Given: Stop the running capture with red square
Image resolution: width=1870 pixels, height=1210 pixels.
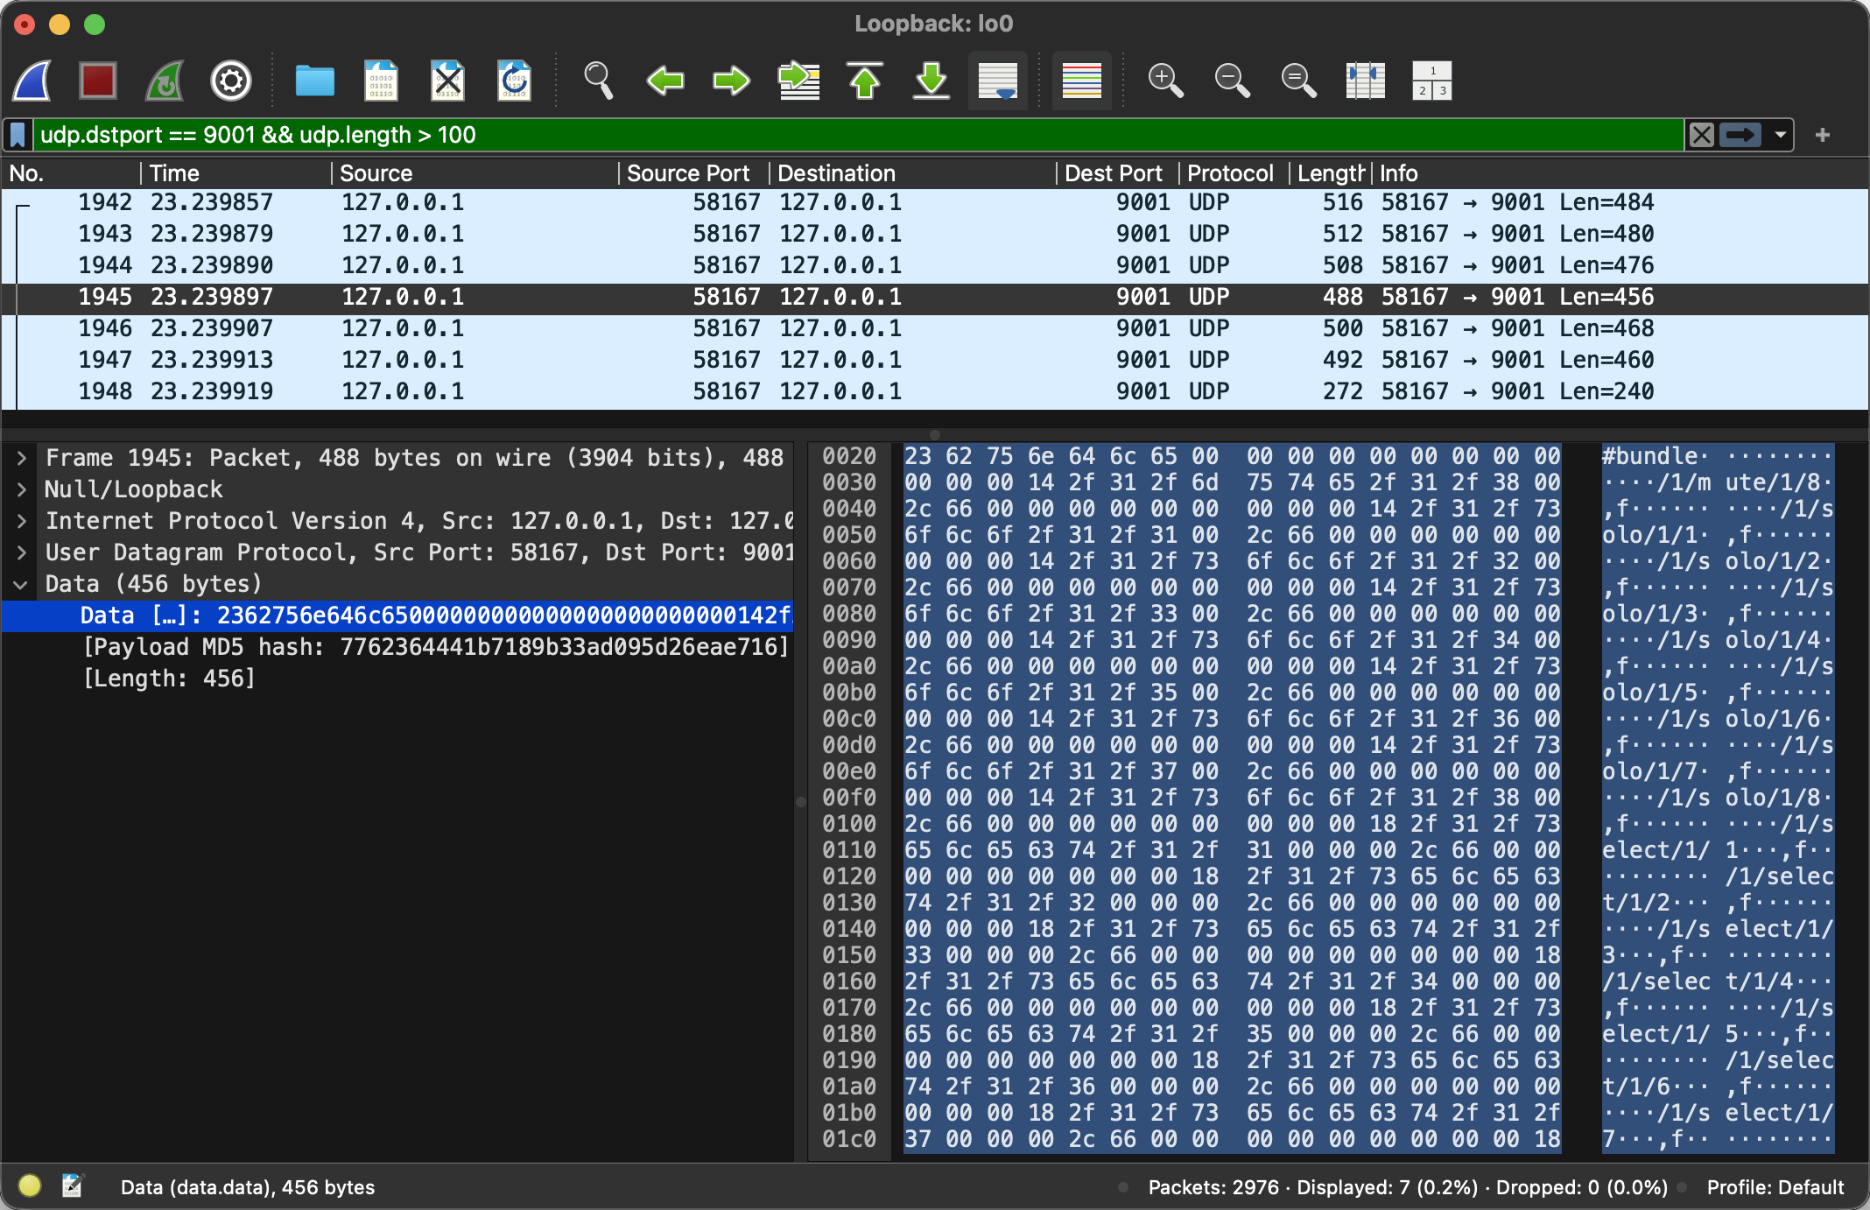Looking at the screenshot, I should tap(97, 81).
